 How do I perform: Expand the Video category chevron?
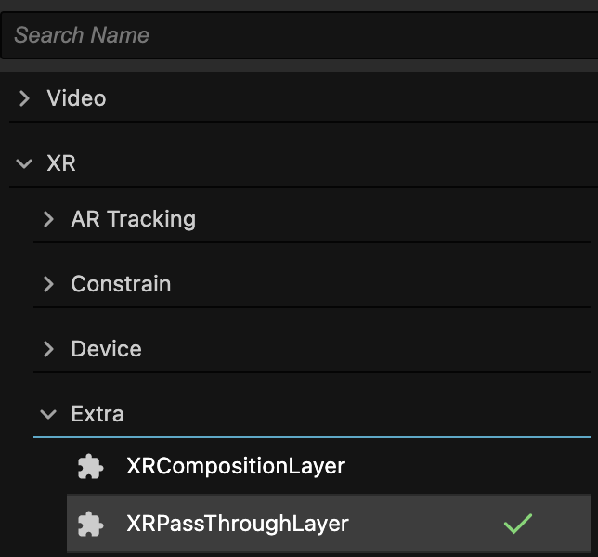point(24,98)
